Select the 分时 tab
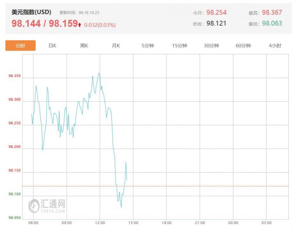This screenshot has width=298, height=232. (20, 46)
